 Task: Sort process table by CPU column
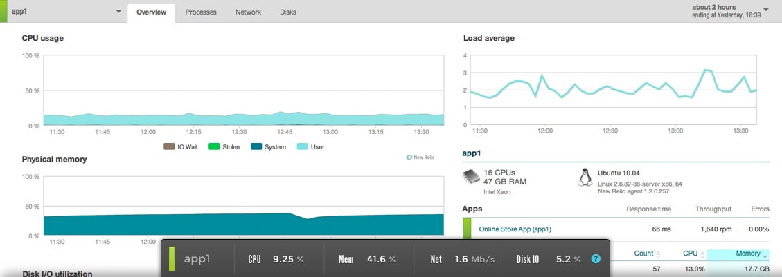tap(693, 254)
